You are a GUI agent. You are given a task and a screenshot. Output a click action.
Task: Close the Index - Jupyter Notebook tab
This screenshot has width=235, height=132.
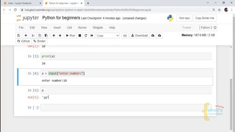[x=40, y=3]
